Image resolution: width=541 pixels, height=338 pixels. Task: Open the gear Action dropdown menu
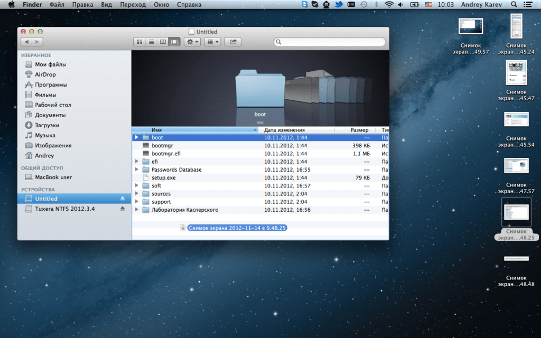tap(192, 42)
